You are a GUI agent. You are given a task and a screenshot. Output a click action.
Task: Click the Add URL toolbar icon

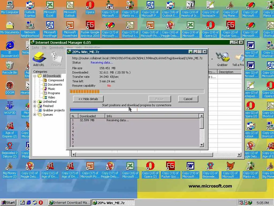tap(39, 59)
